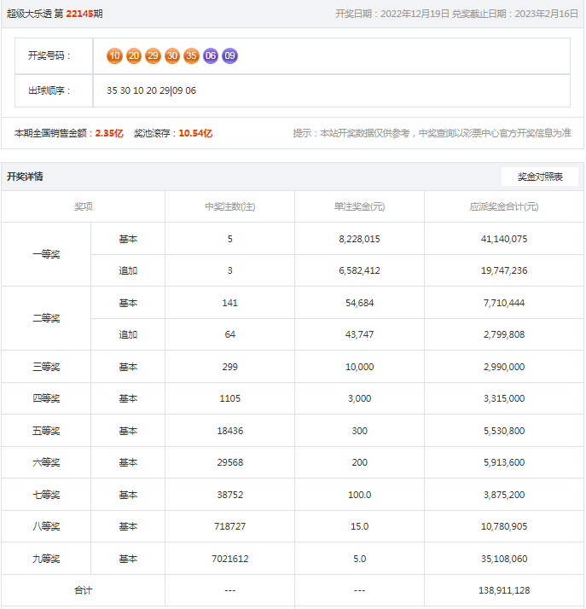Click the 单注奖金(元) column header
This screenshot has width=586, height=609.
pyautogui.click(x=359, y=206)
